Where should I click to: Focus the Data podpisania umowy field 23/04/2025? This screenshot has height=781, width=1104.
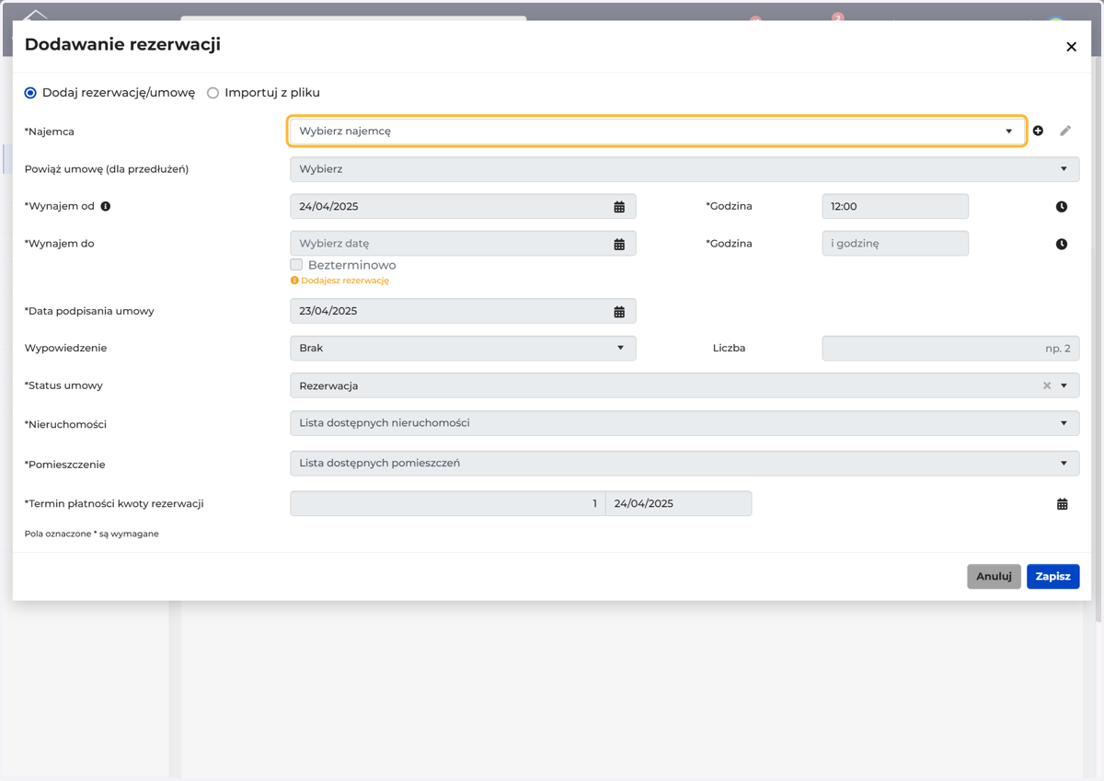point(463,311)
